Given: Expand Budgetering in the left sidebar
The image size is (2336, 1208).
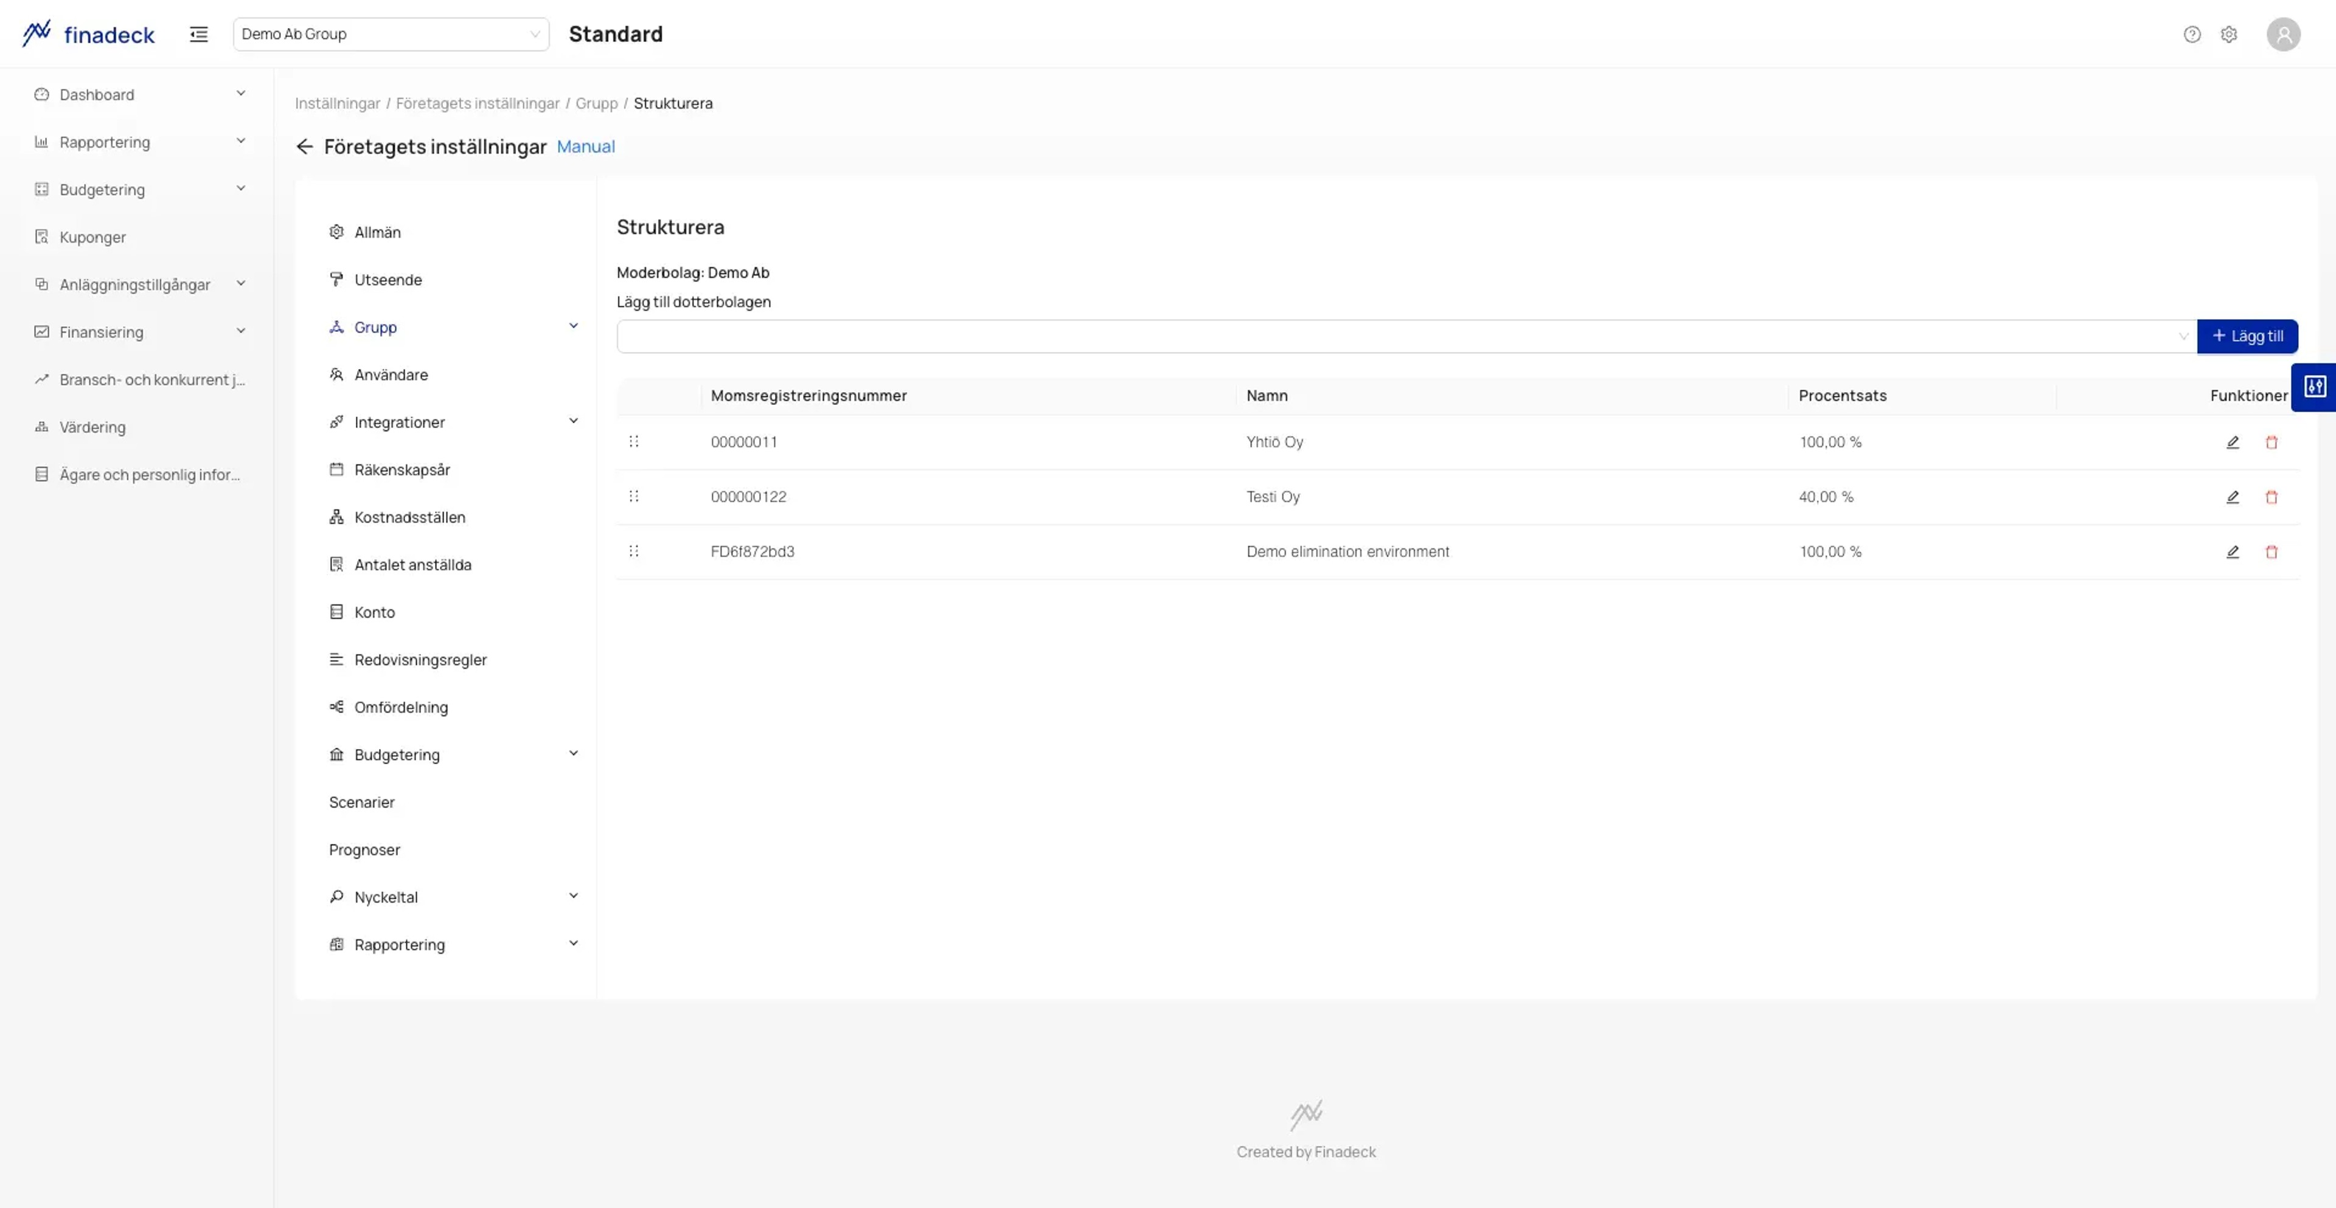Looking at the screenshot, I should pos(140,190).
